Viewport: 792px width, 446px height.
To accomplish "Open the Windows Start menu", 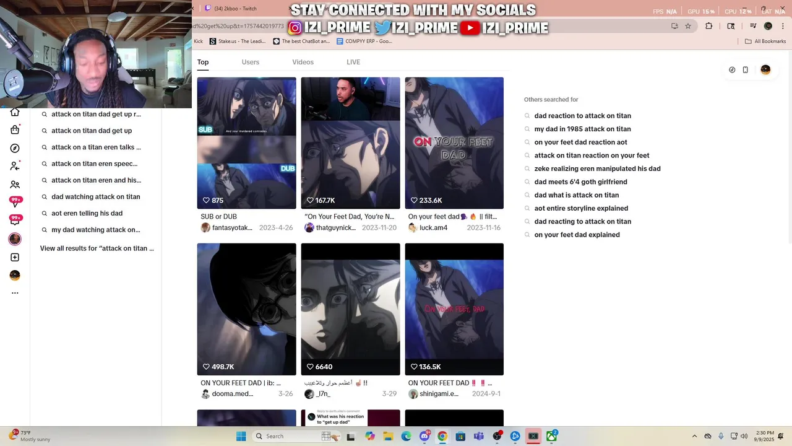I will (241, 436).
